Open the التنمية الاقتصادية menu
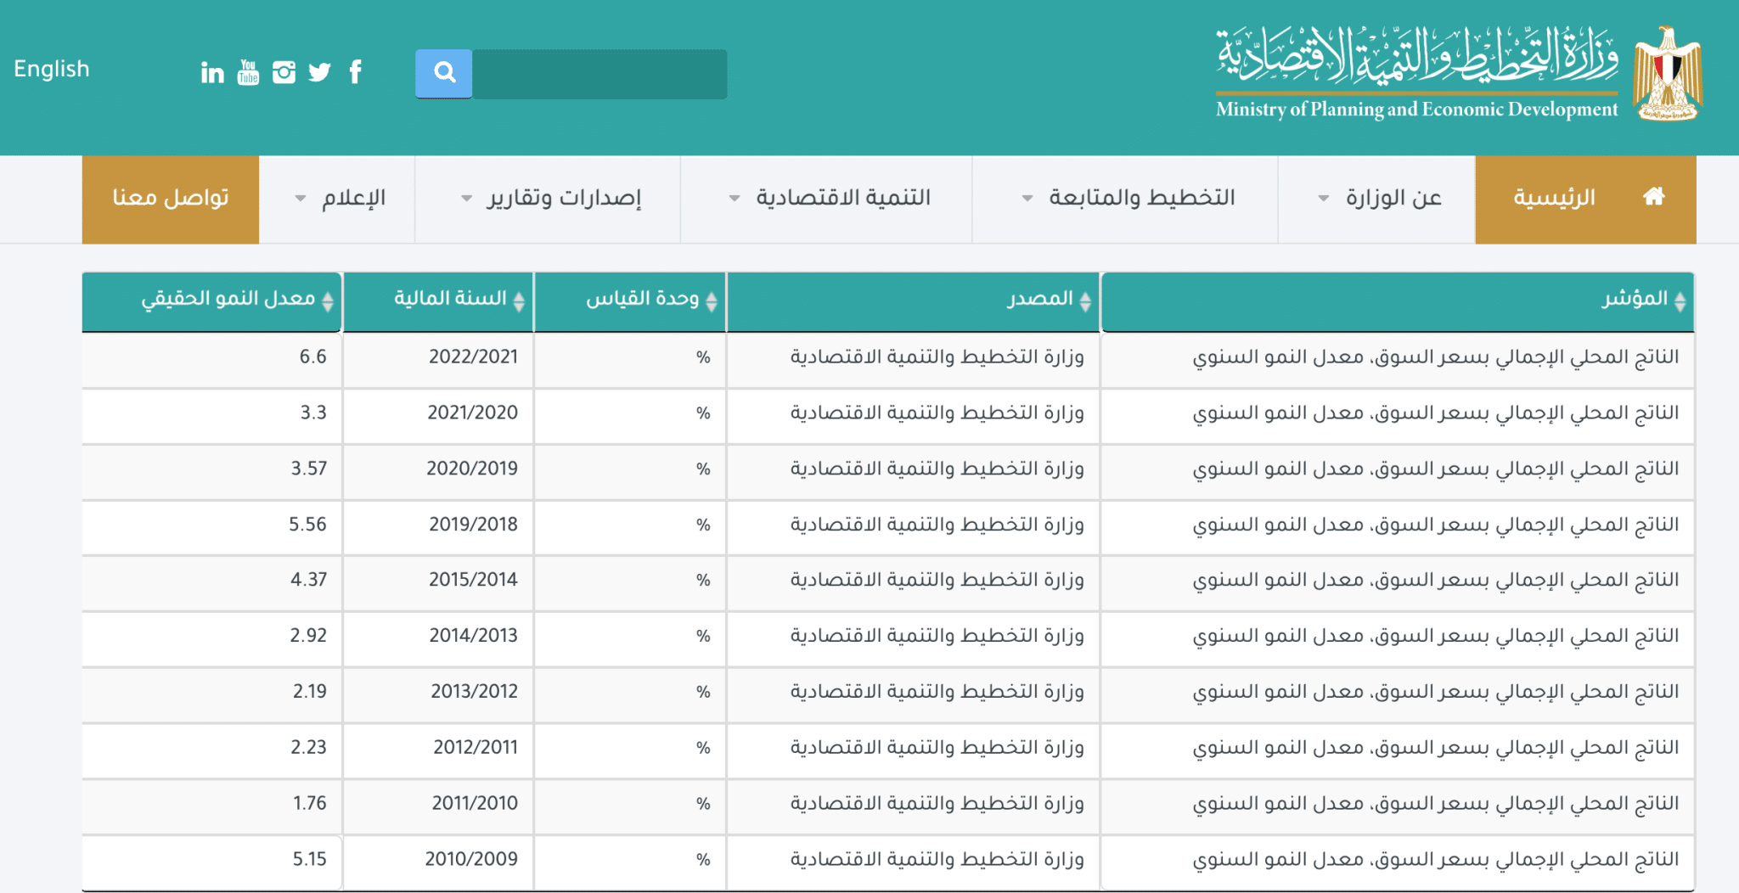This screenshot has height=893, width=1739. click(x=845, y=196)
